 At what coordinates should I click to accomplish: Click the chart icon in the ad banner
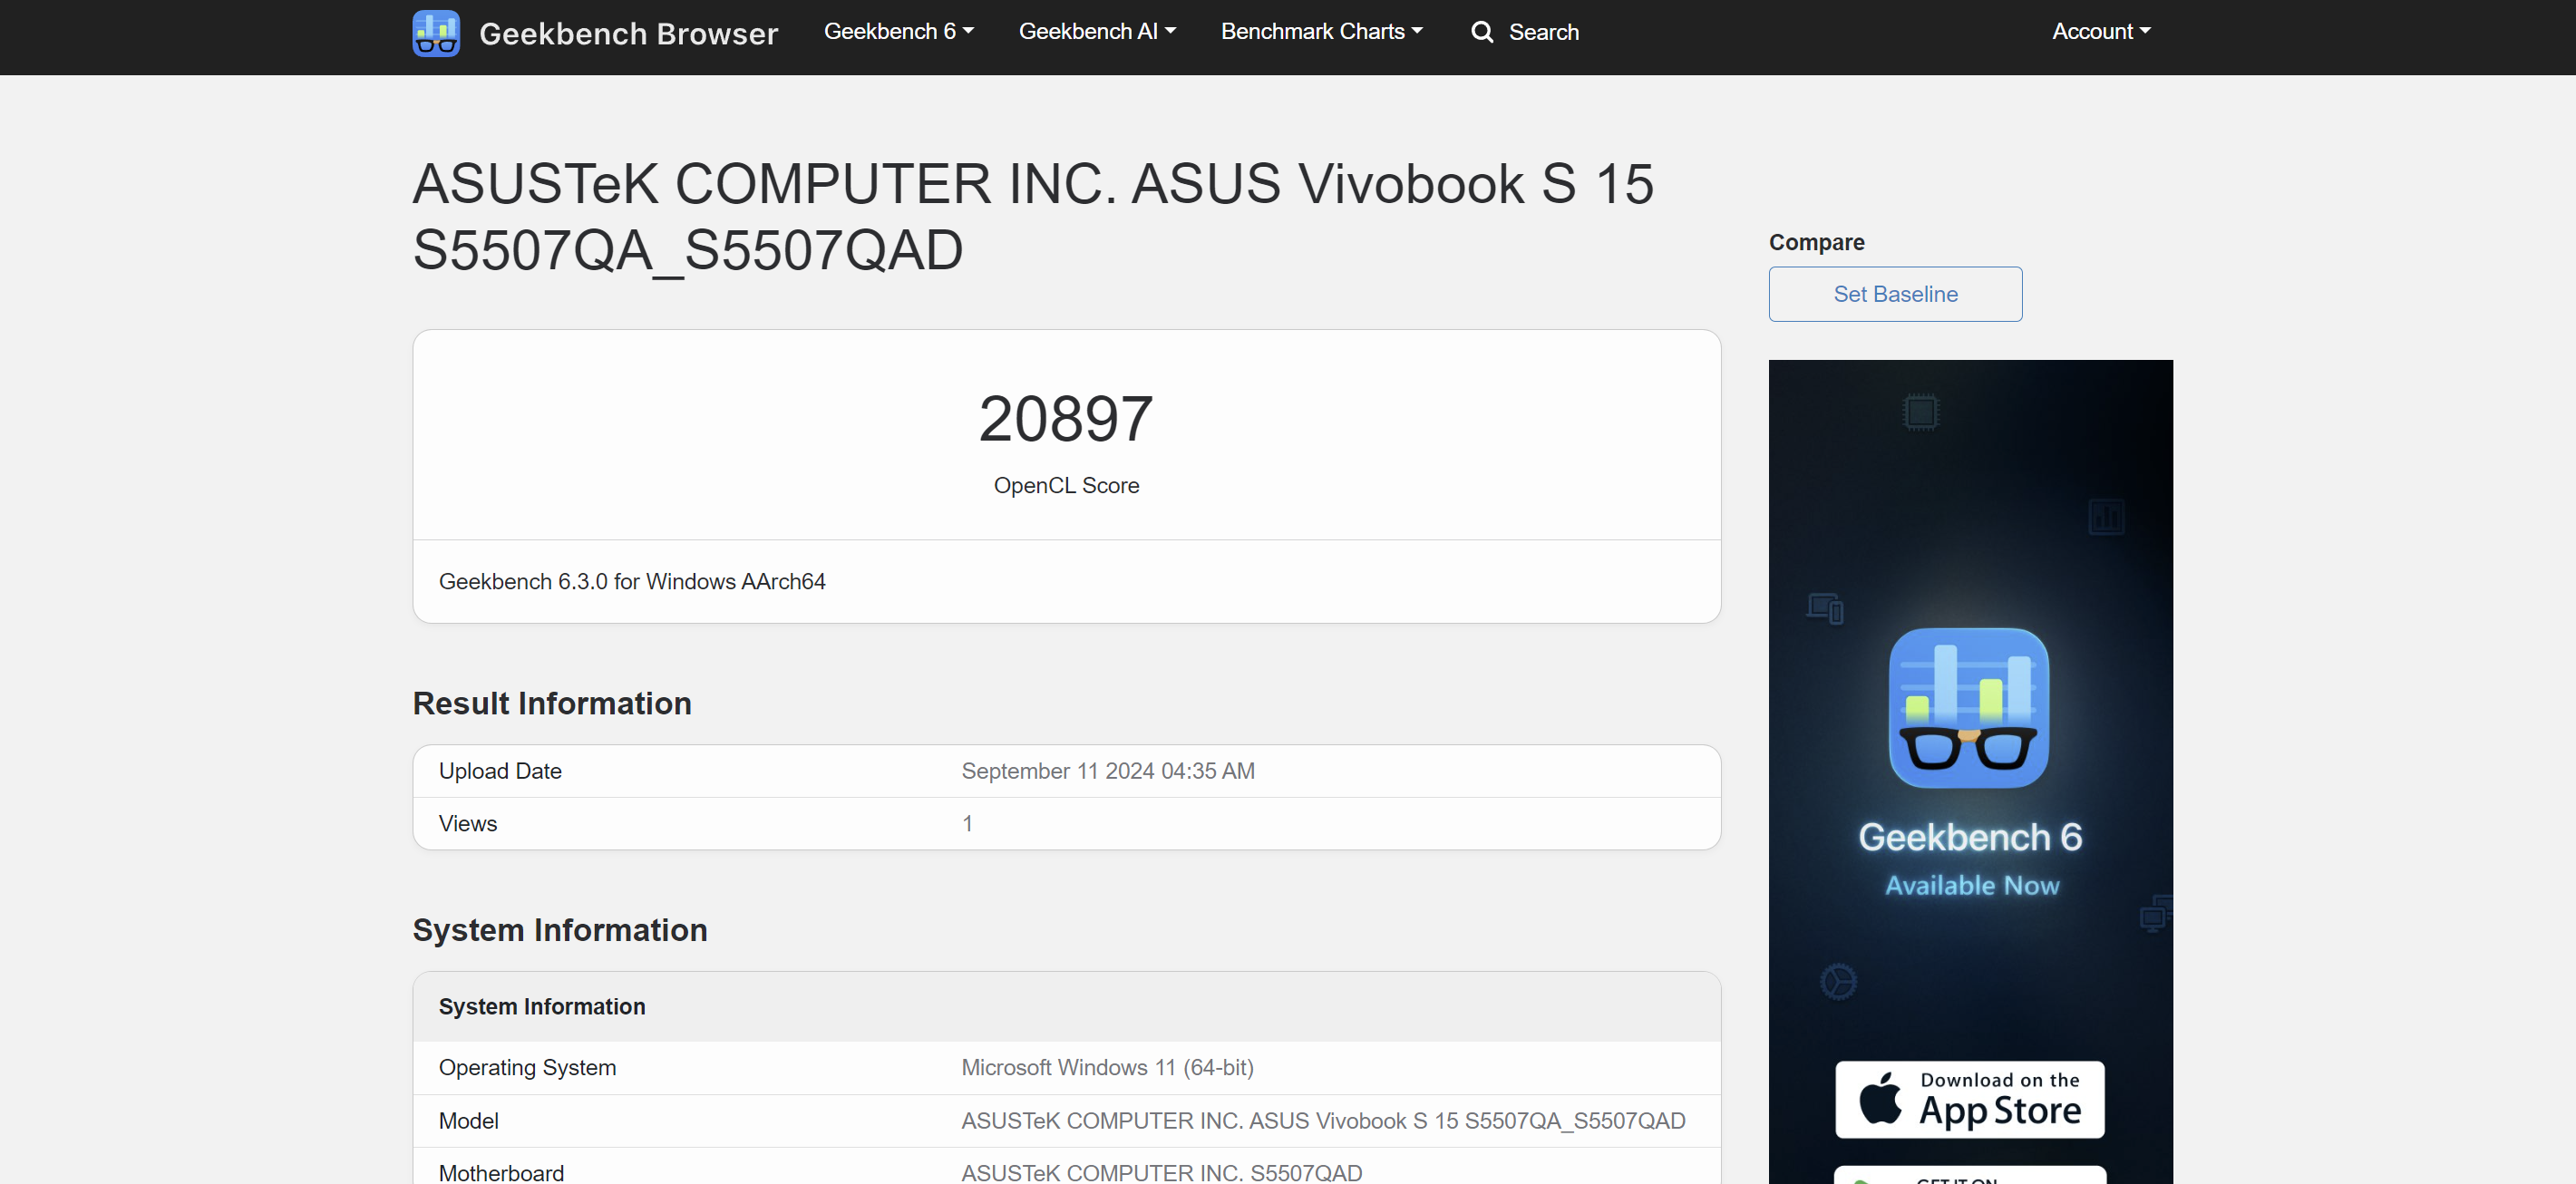[2106, 517]
